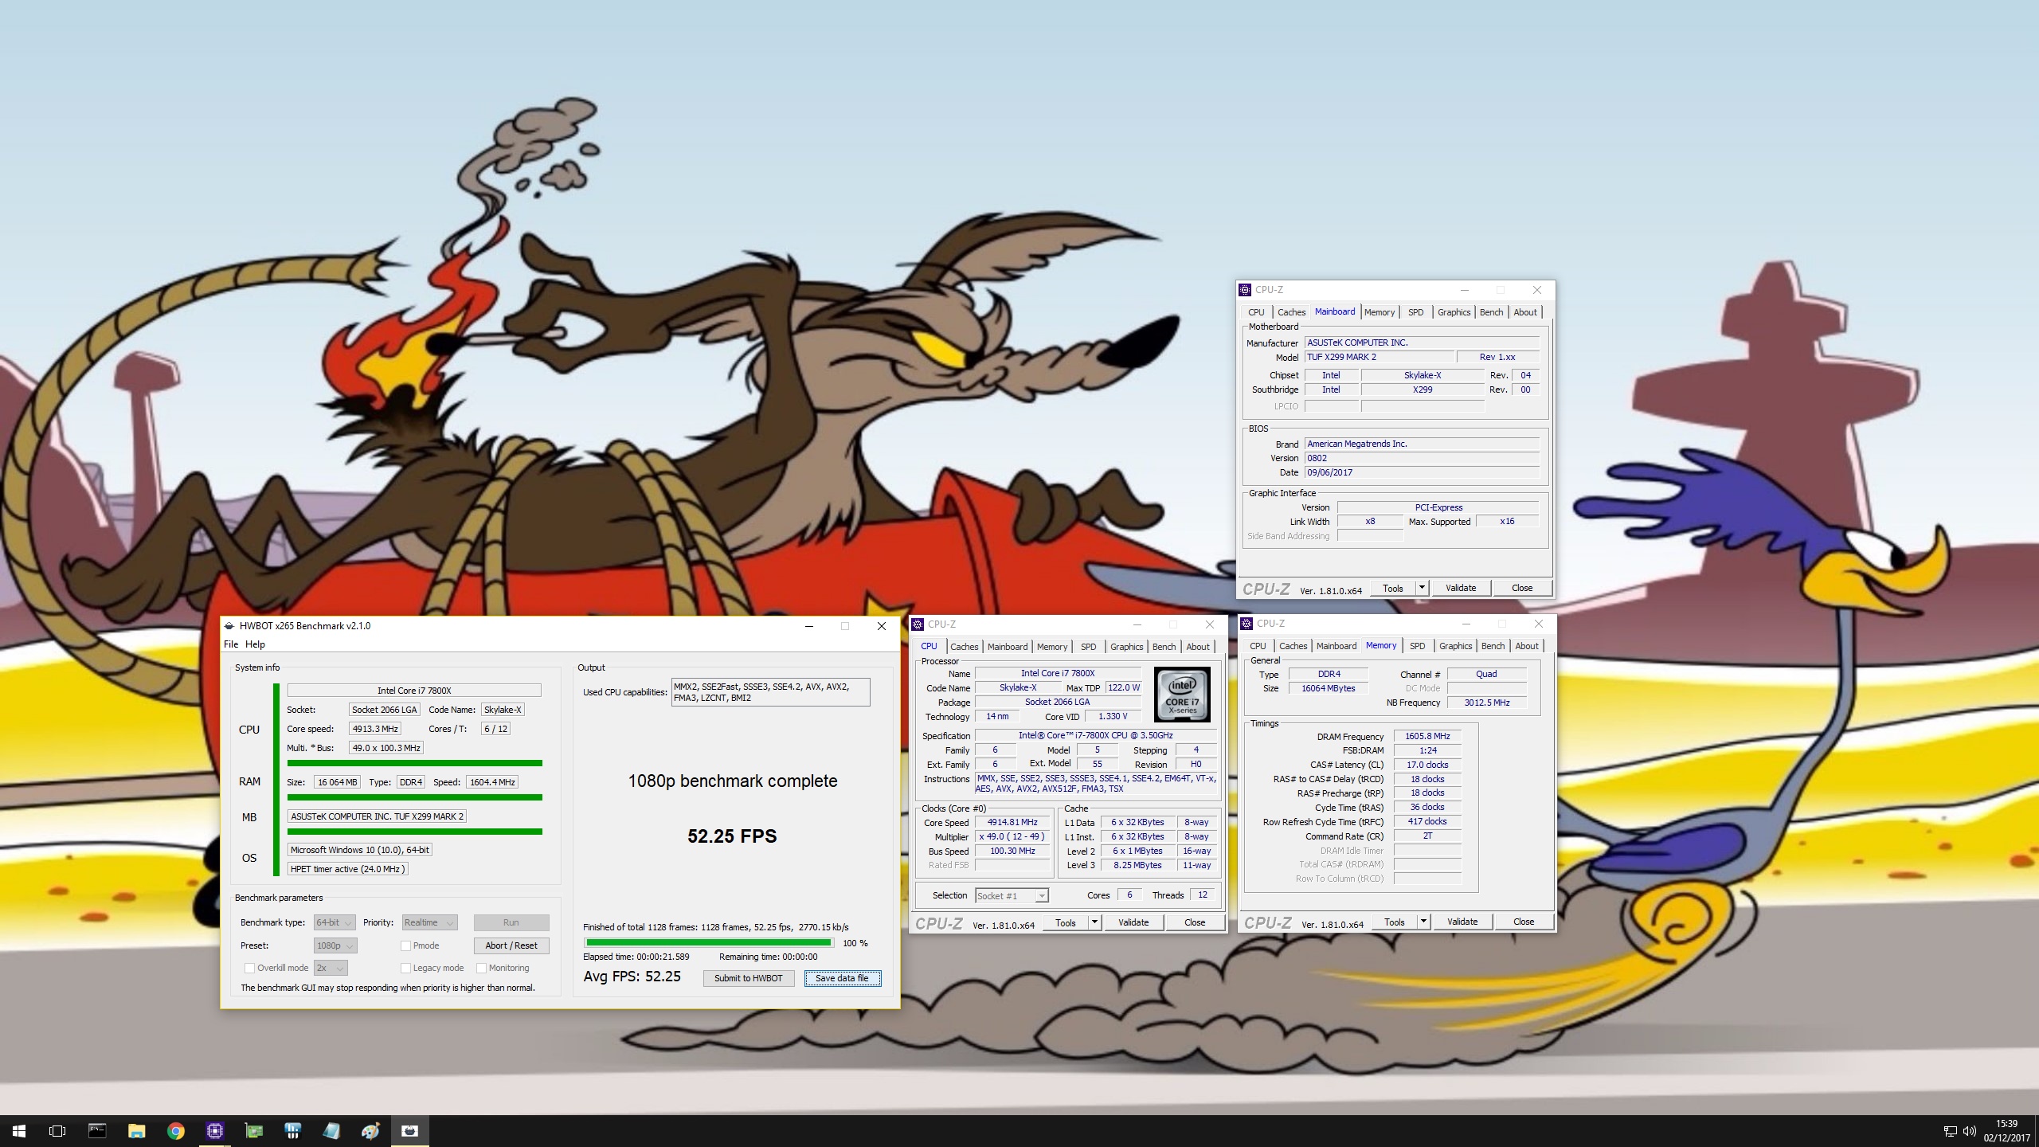
Task: Switch to Caches tab in processor CPU-Z window
Action: coord(964,647)
